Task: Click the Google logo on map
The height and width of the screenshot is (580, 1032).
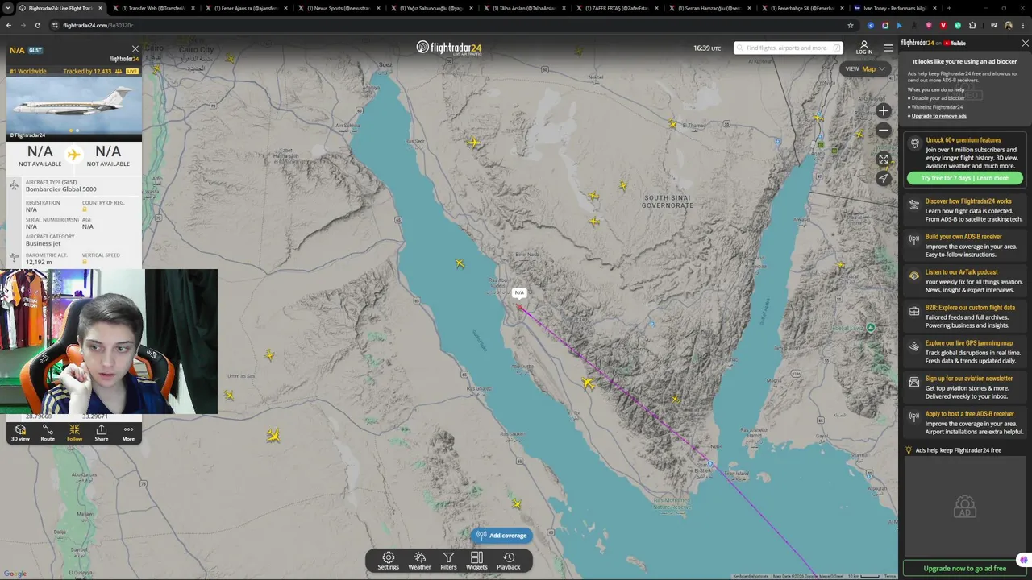Action: tap(15, 574)
